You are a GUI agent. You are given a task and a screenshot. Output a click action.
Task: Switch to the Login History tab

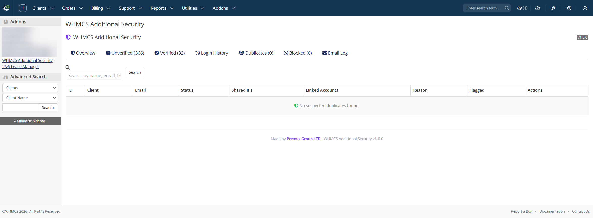pos(212,53)
